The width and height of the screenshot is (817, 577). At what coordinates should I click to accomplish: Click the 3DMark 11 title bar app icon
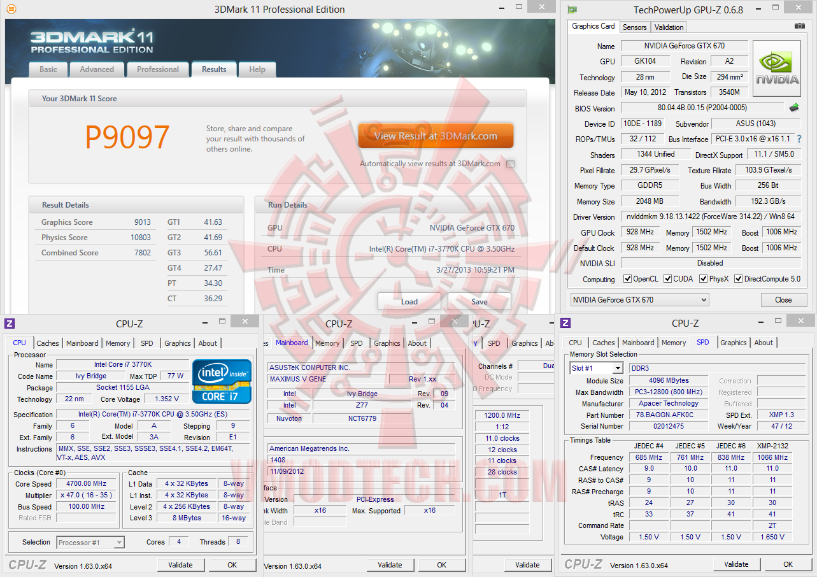pos(11,9)
